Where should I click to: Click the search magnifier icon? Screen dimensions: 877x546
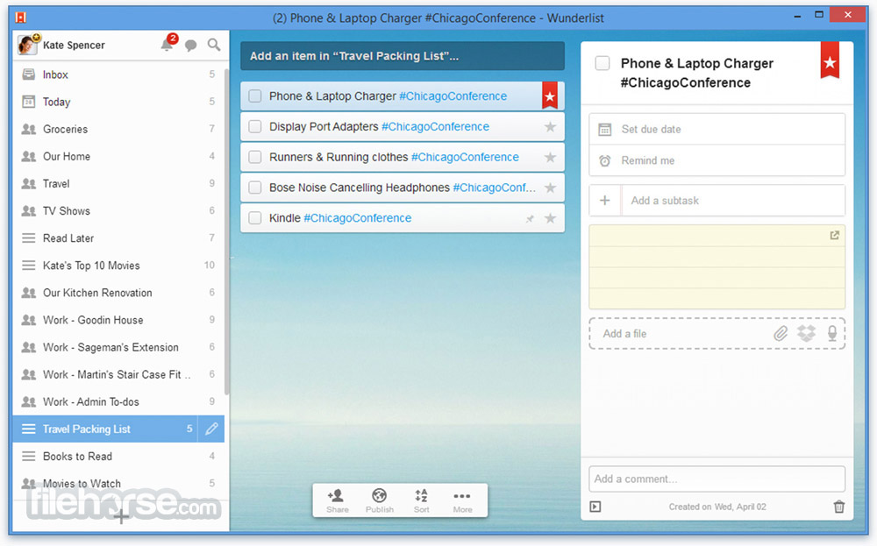click(214, 45)
